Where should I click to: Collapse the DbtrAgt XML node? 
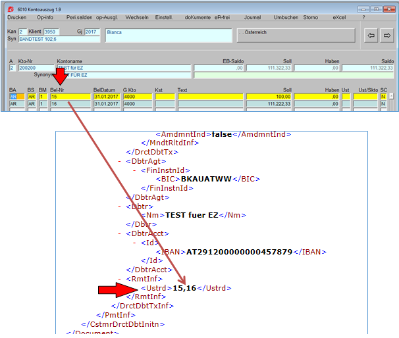tap(119, 161)
